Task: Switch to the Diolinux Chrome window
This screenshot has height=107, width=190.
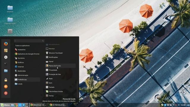Action: click(x=38, y=105)
